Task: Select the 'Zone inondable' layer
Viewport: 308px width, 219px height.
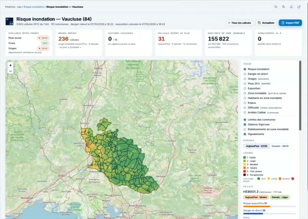Action: 245,94
